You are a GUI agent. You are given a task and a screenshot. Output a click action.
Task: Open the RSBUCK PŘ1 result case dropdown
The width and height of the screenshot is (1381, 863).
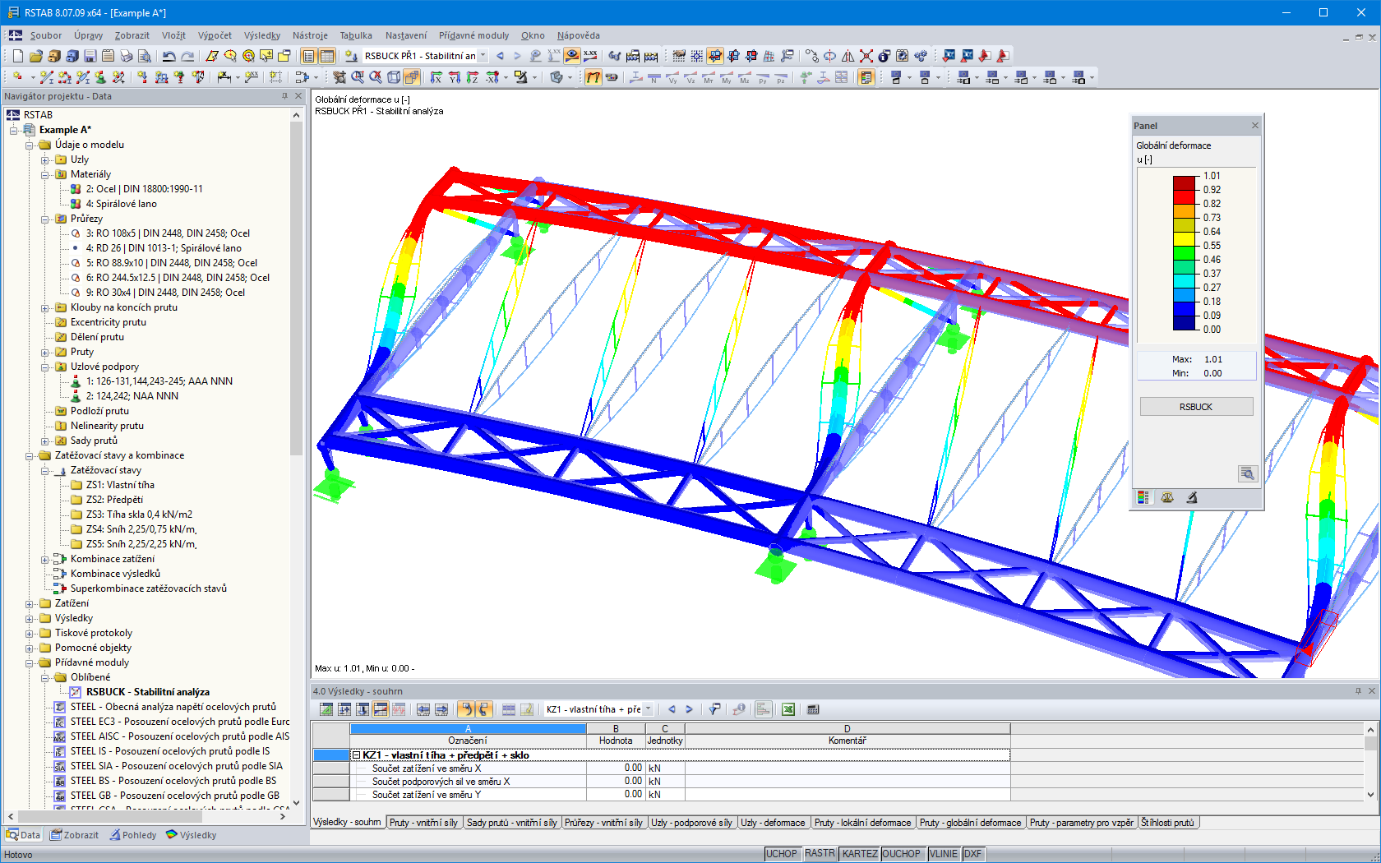click(483, 56)
